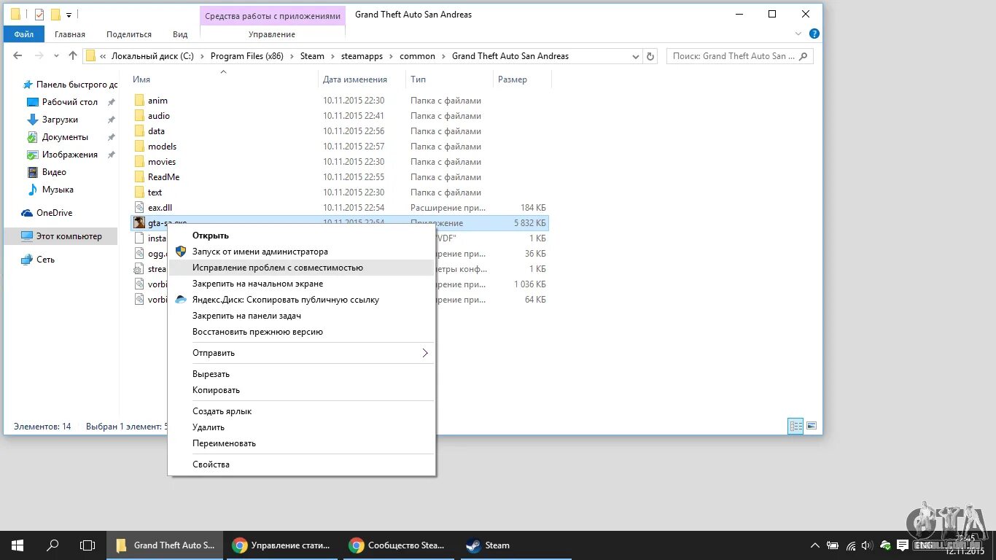The image size is (996, 560).
Task: Select the ReadMe folder icon
Action: click(x=139, y=177)
